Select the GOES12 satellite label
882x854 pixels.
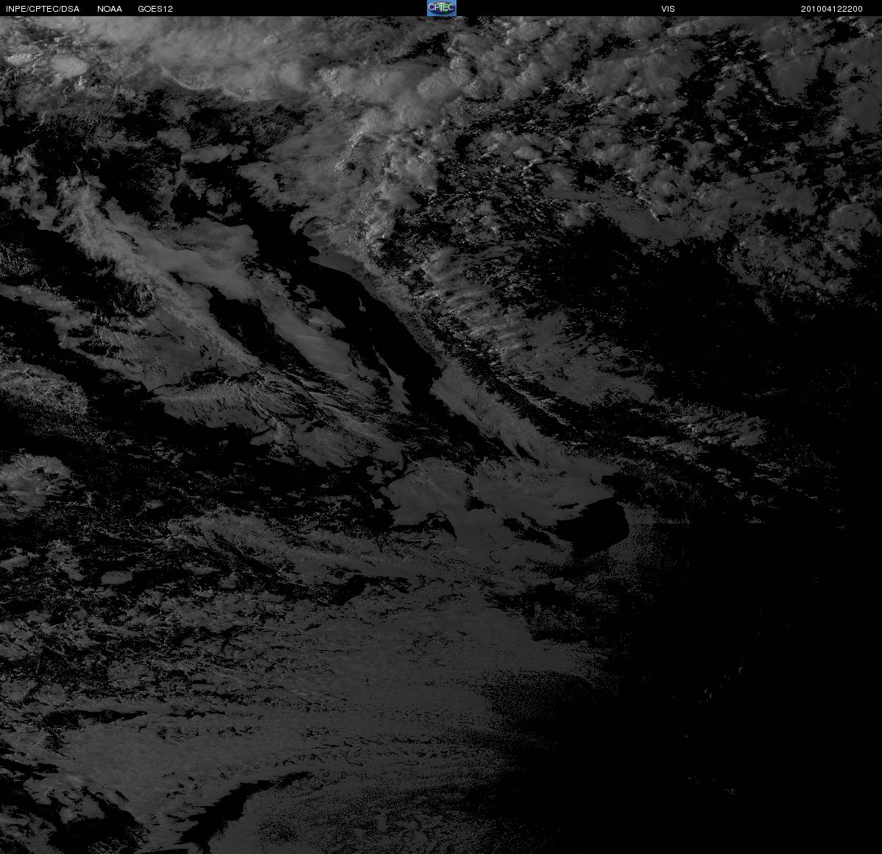pos(155,9)
